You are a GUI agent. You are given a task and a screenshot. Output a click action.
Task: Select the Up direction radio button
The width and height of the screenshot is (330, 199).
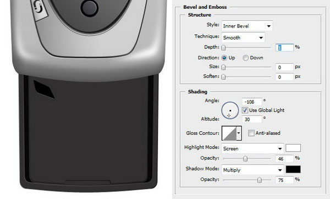tap(224, 58)
